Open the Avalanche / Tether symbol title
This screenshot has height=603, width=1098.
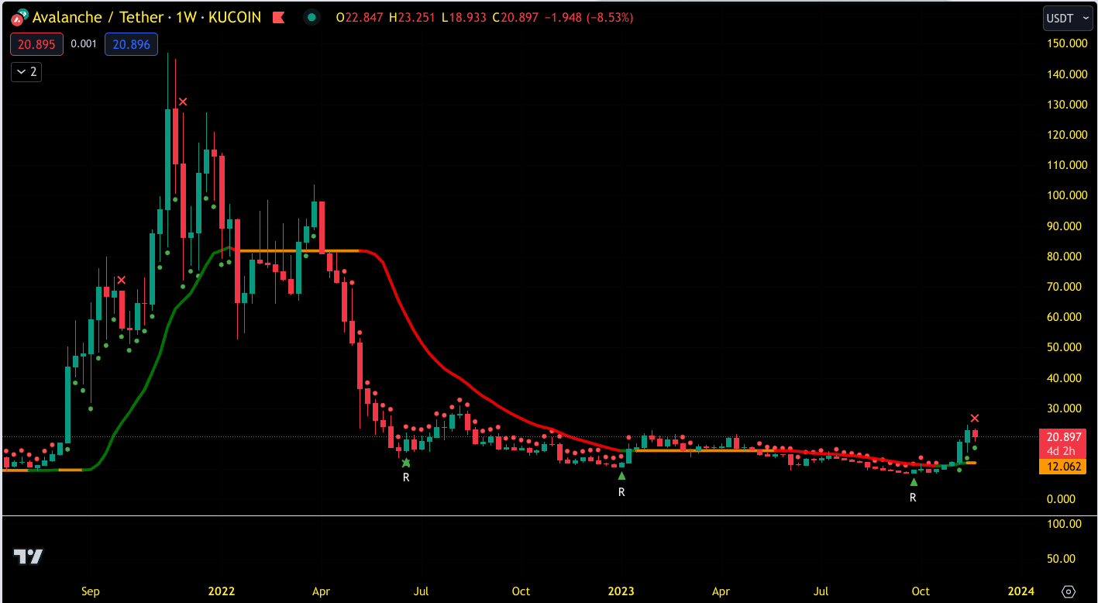click(148, 16)
